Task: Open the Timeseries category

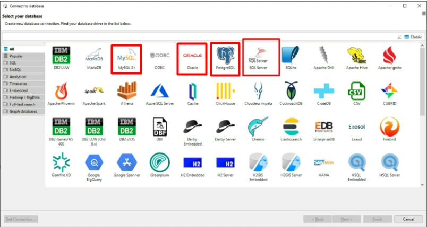Action: (x=23, y=84)
